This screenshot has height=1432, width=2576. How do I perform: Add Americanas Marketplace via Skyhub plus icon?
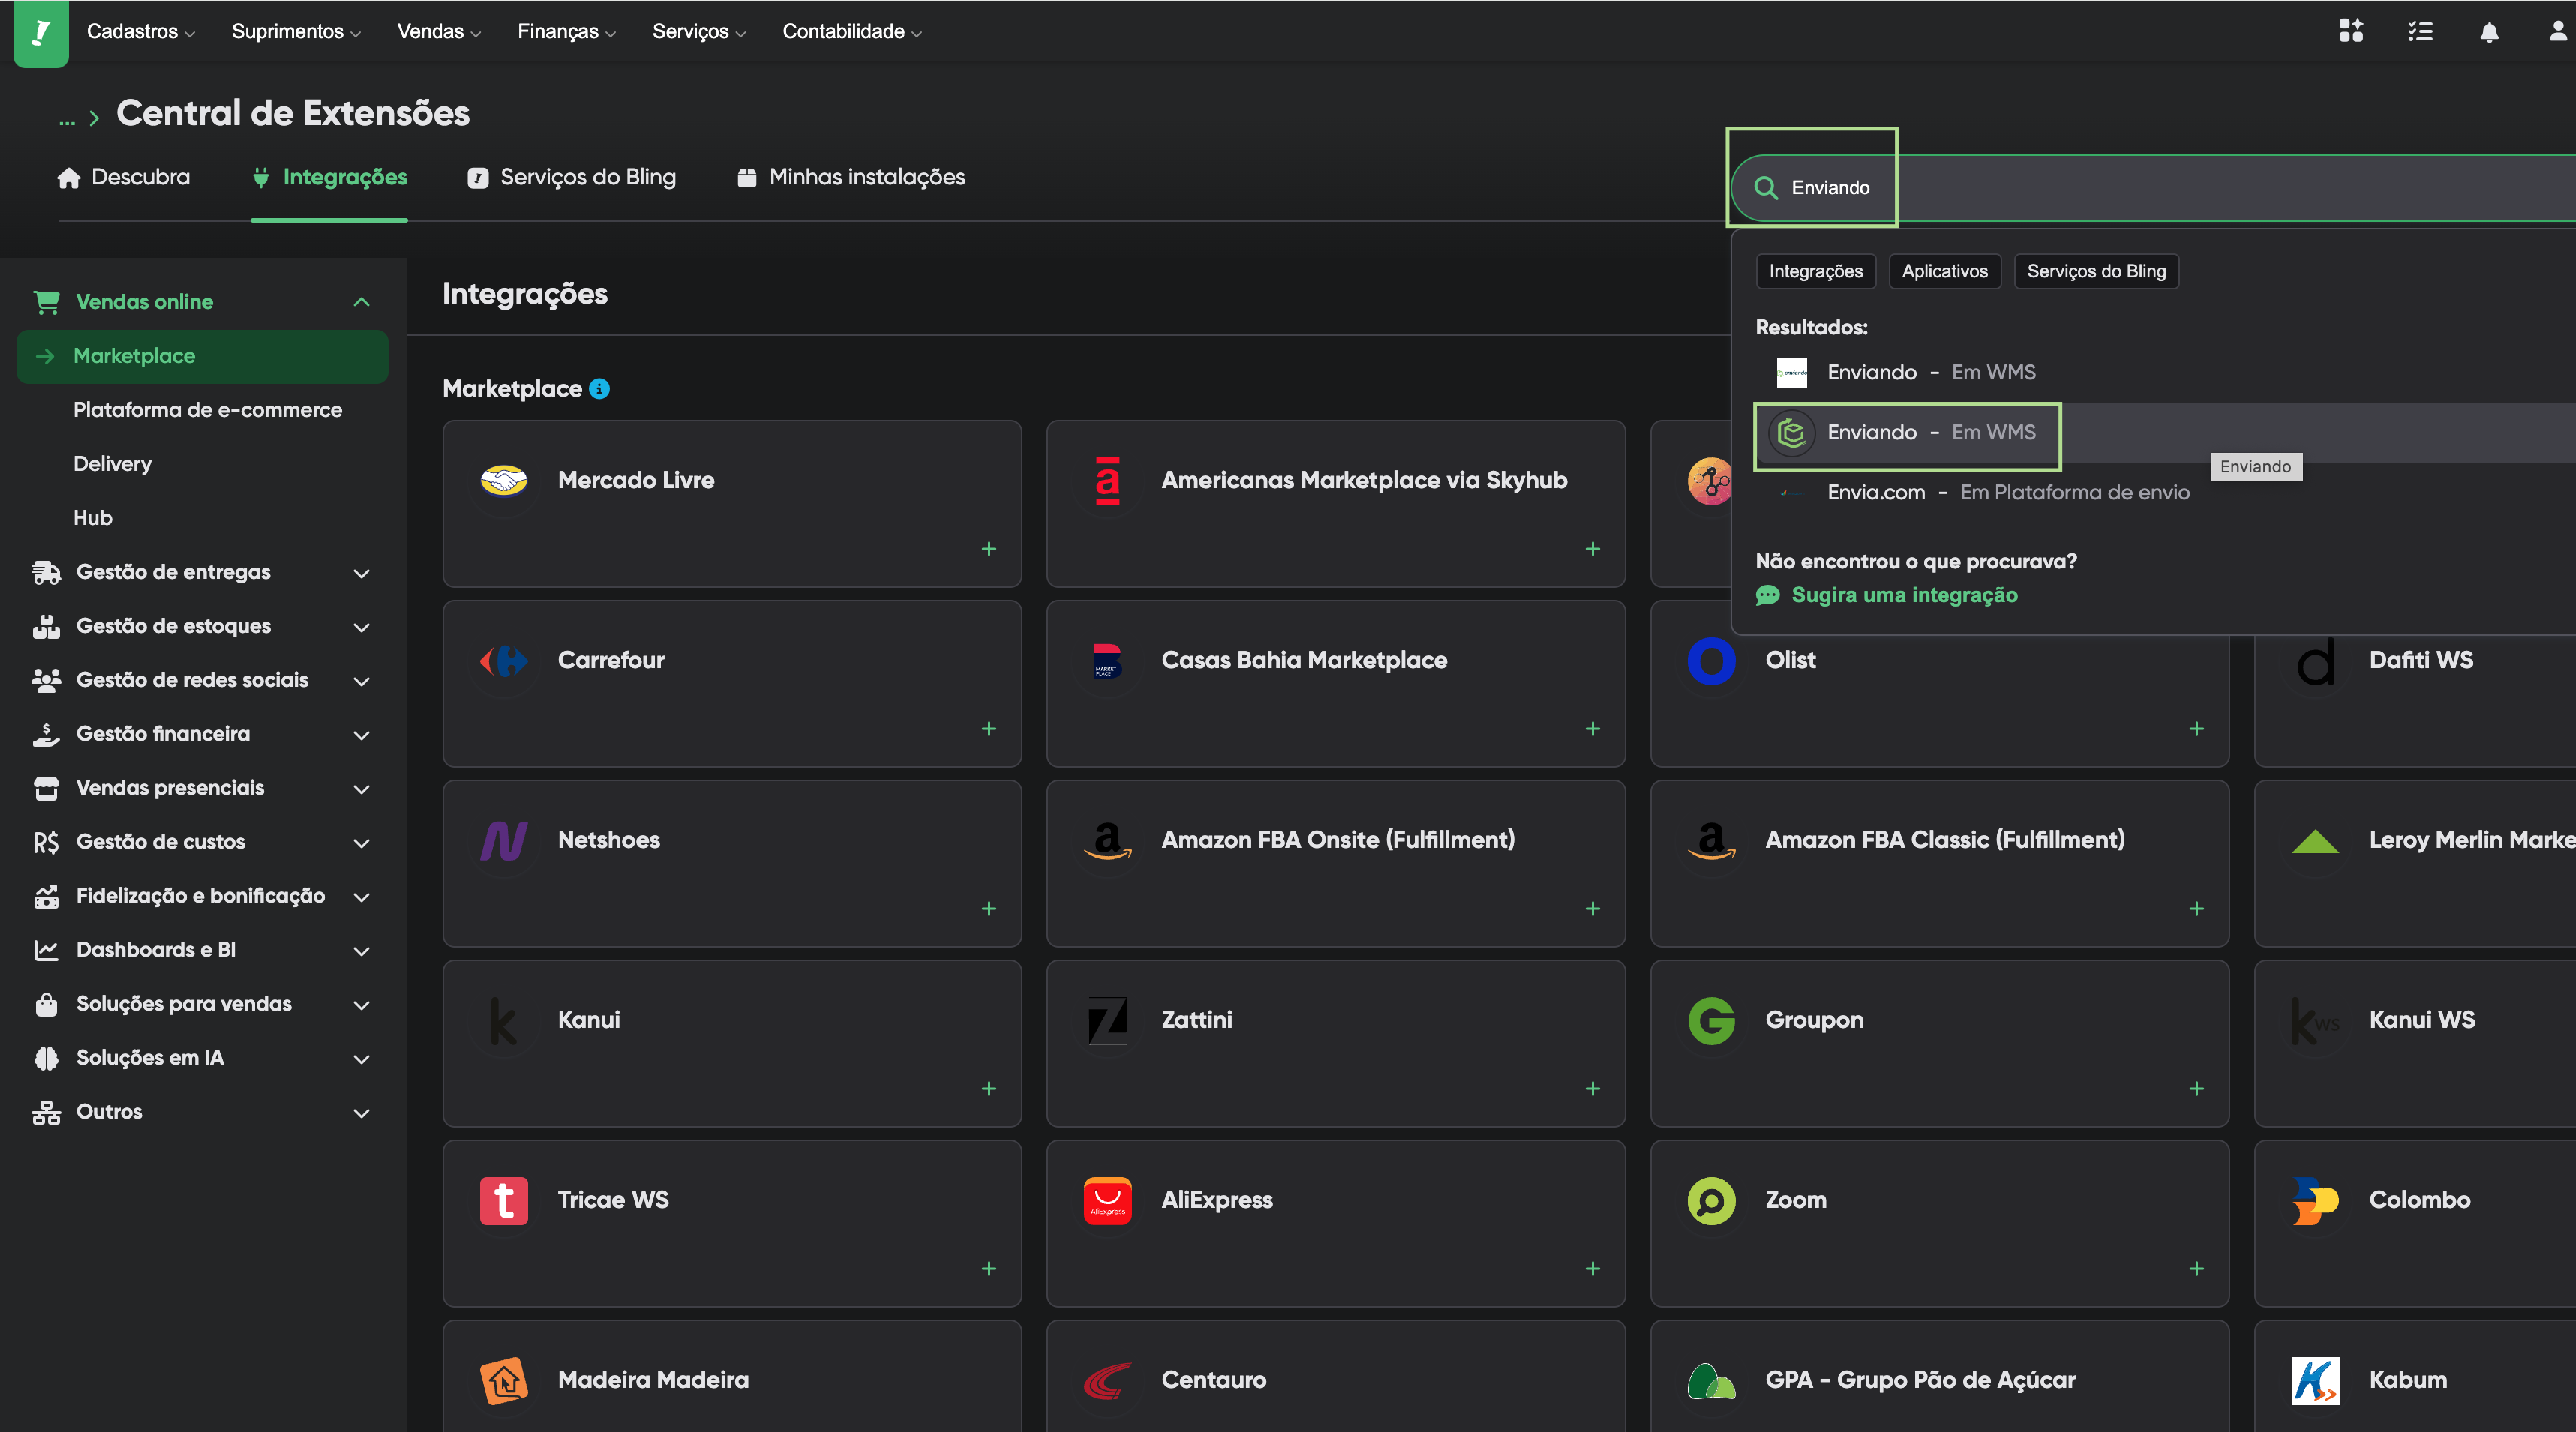pos(1592,549)
